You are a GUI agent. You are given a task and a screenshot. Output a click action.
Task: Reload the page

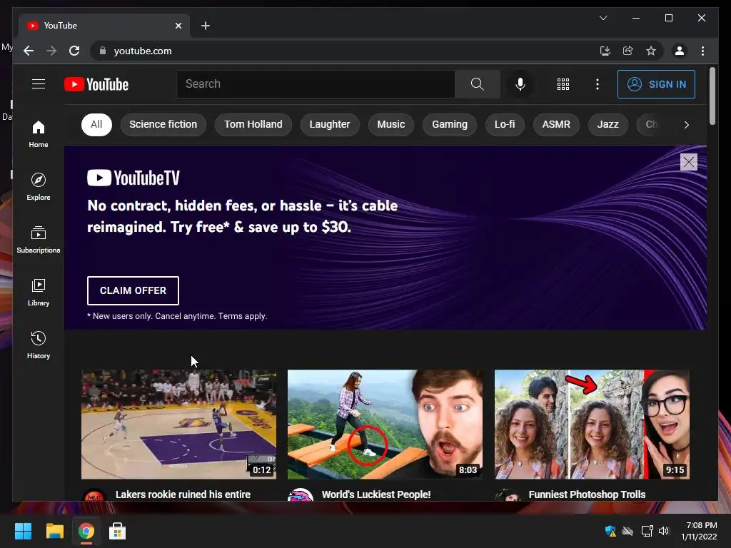click(74, 51)
